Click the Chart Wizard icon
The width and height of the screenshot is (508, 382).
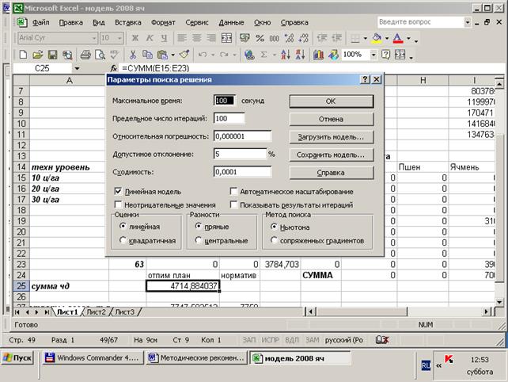point(314,55)
